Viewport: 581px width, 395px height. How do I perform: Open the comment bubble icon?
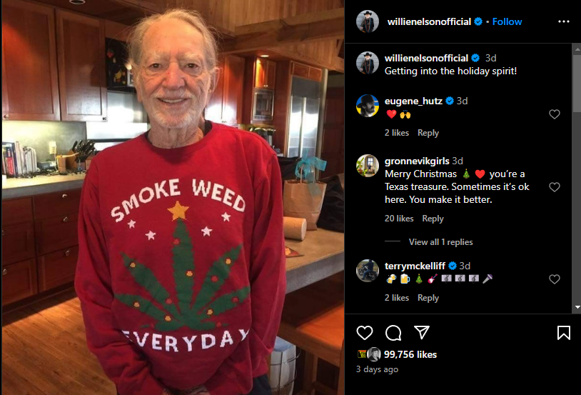click(x=393, y=333)
